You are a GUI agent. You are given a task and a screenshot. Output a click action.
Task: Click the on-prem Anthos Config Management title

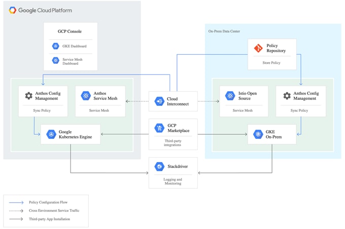click(306, 96)
